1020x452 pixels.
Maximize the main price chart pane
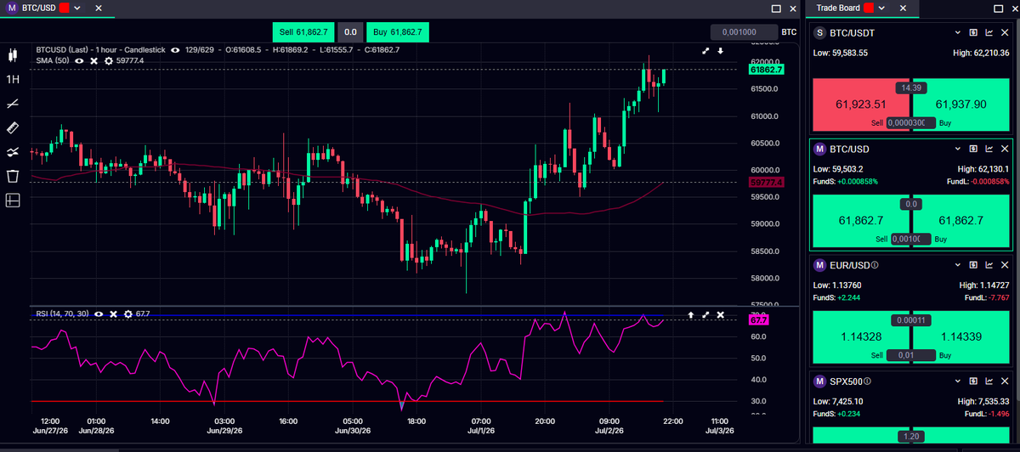coord(705,51)
